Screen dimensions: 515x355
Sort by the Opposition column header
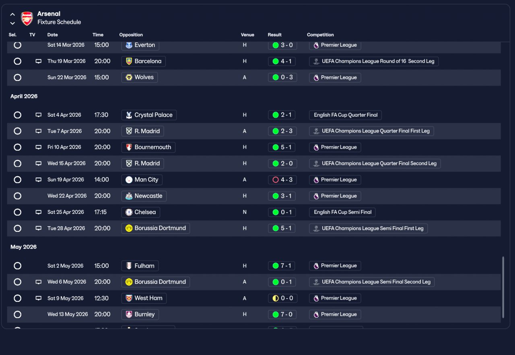coord(131,35)
